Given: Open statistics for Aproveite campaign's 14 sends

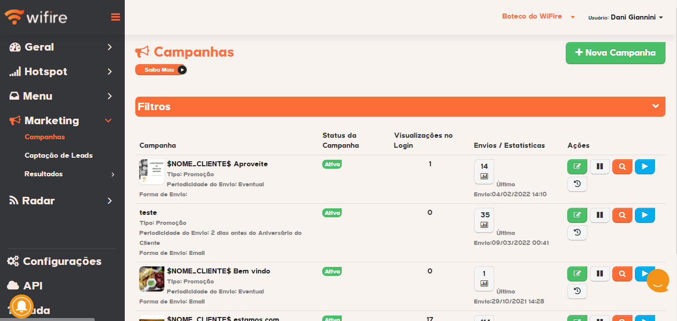Looking at the screenshot, I should click(484, 171).
